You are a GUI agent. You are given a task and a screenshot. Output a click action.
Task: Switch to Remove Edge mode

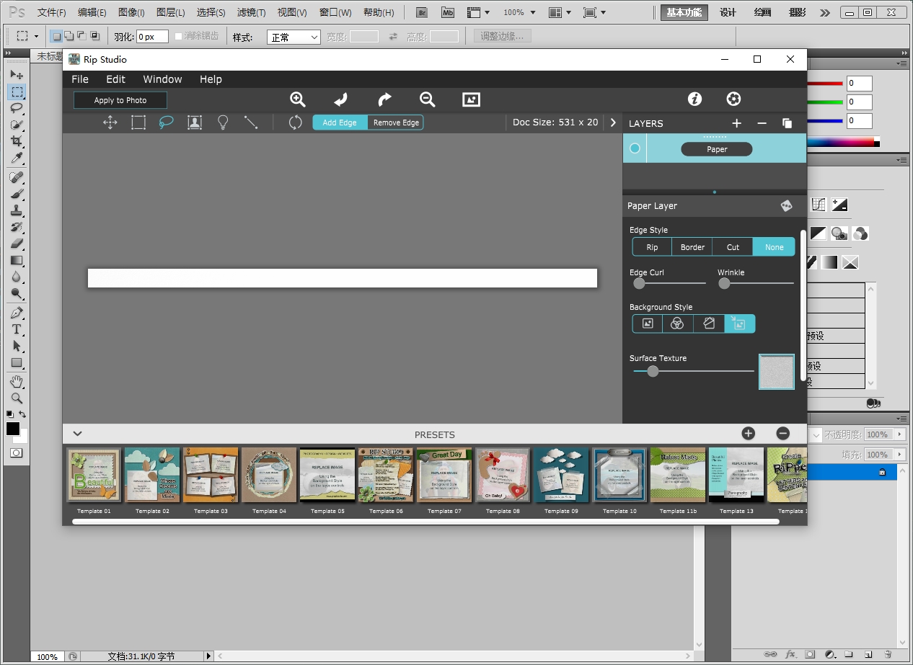pyautogui.click(x=396, y=122)
